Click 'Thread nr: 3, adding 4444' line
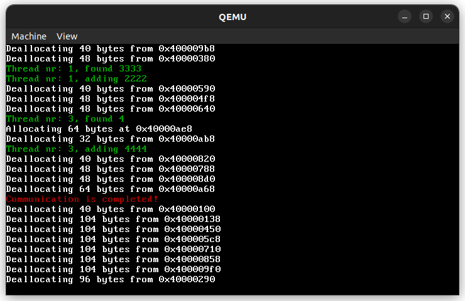This screenshot has height=301, width=465. pyautogui.click(x=77, y=149)
